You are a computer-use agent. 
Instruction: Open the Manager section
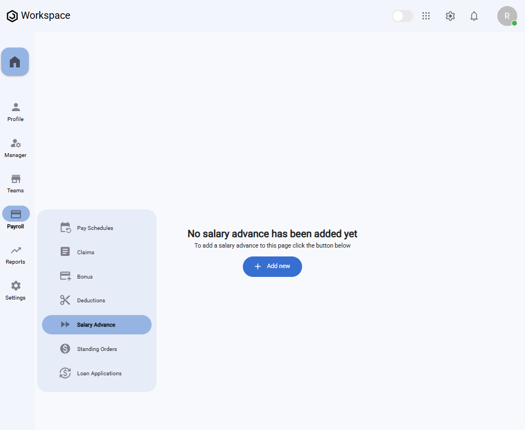click(15, 148)
